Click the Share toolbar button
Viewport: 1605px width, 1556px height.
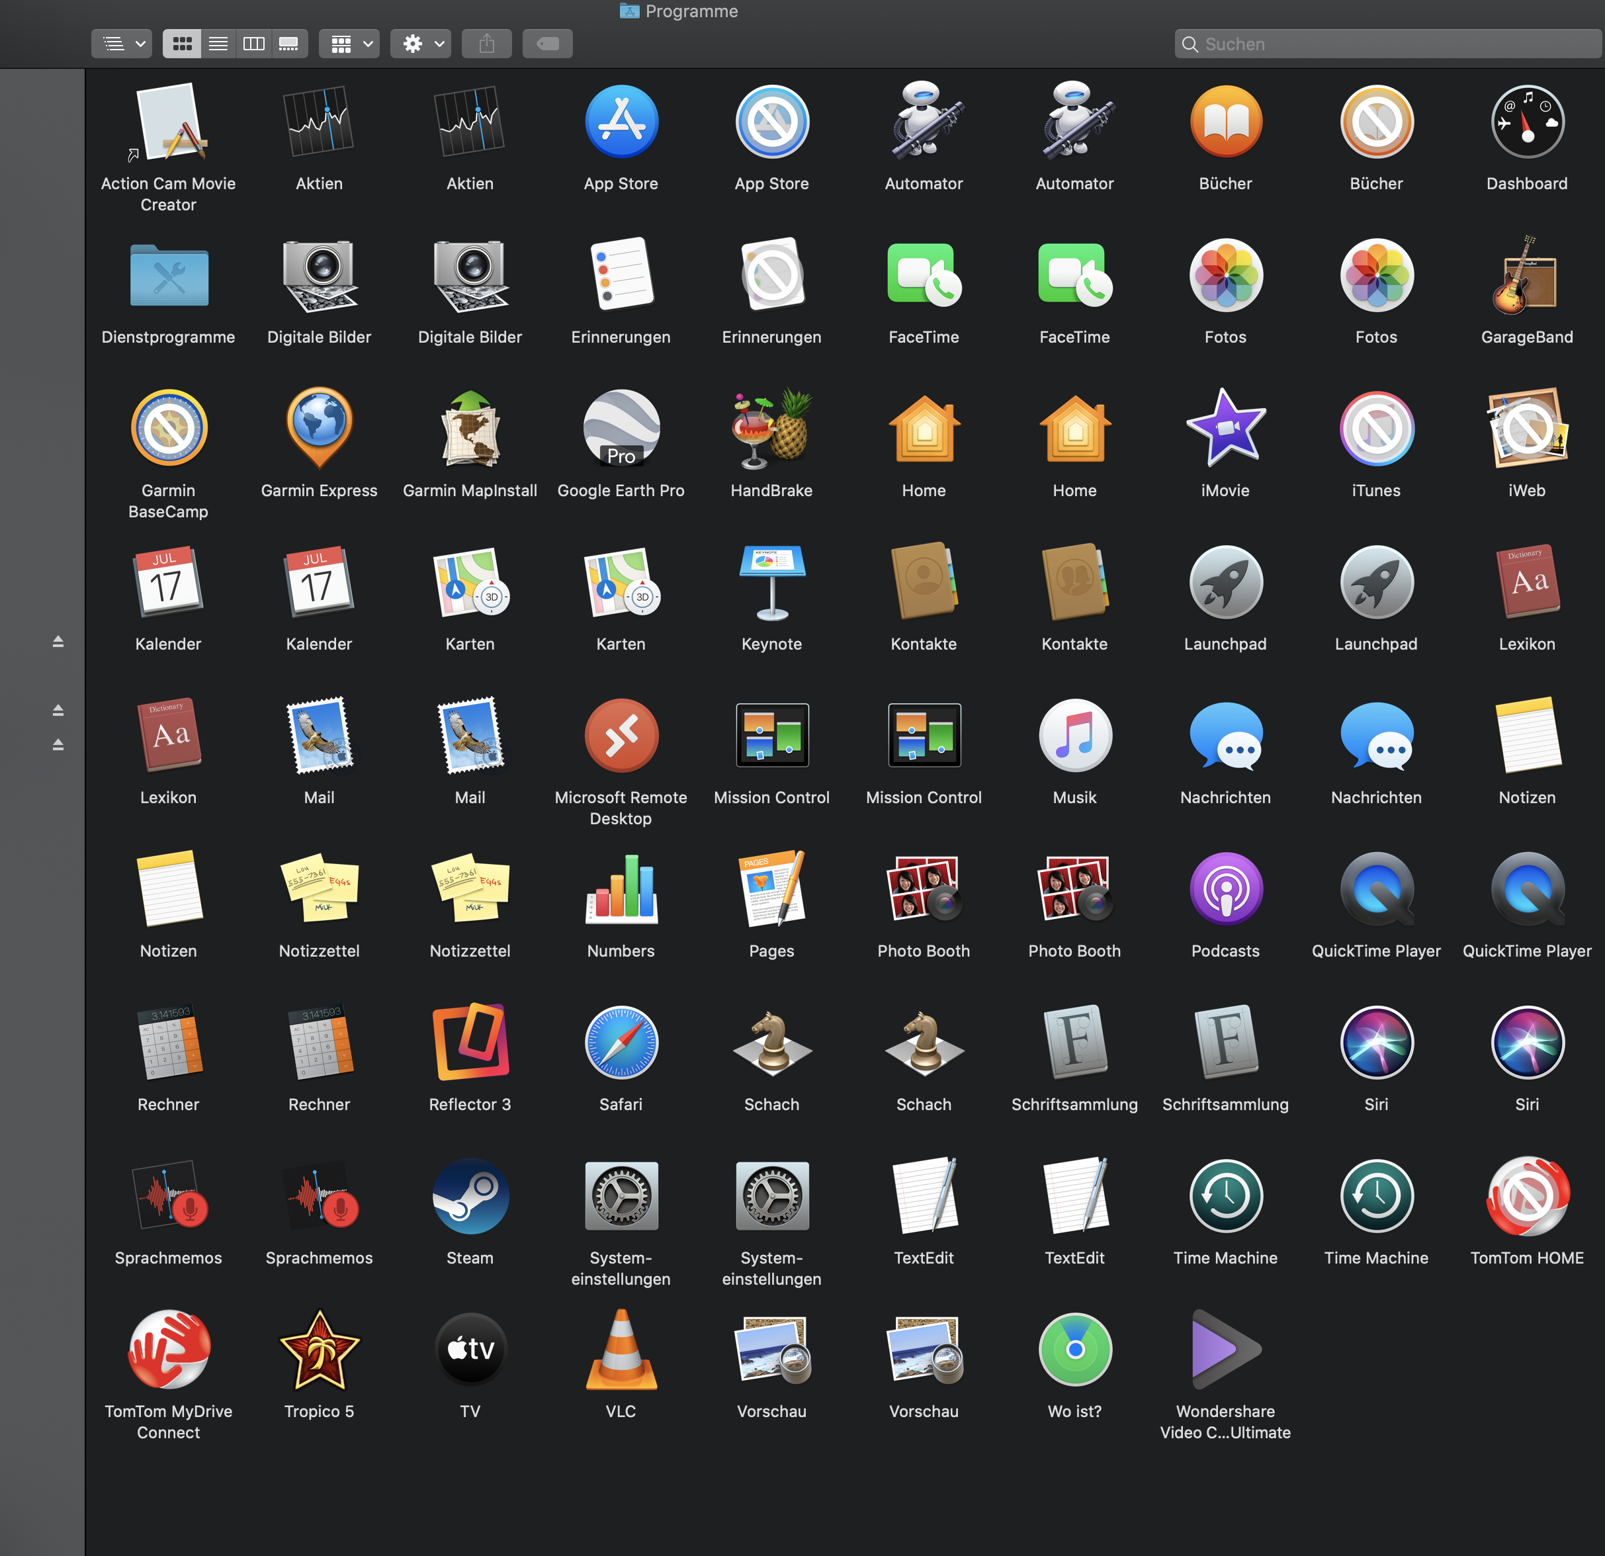coord(486,44)
